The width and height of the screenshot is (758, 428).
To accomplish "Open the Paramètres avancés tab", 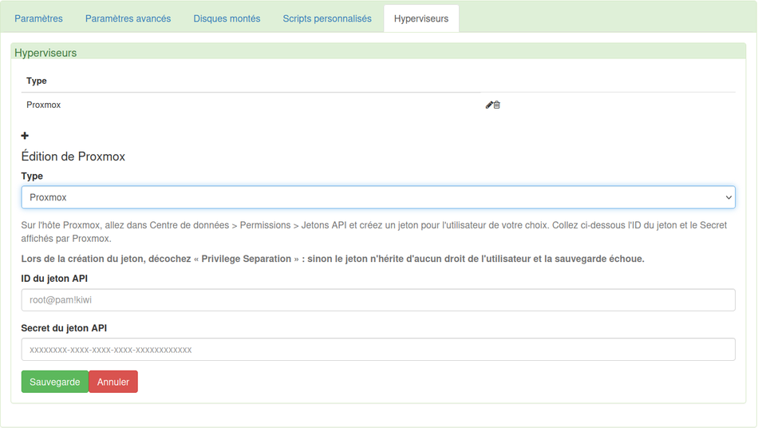I will pyautogui.click(x=128, y=19).
